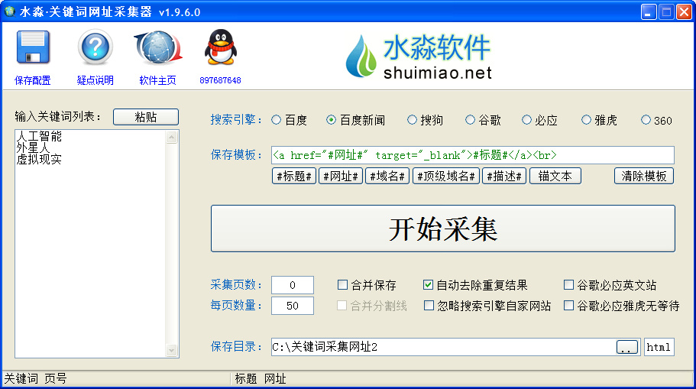Click the keyword list scrollbar up arrow
This screenshot has width=696, height=389.
point(172,138)
